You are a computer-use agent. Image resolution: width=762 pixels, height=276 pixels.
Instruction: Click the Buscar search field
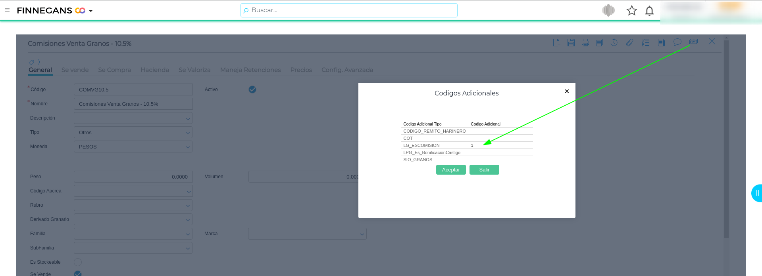(x=349, y=10)
